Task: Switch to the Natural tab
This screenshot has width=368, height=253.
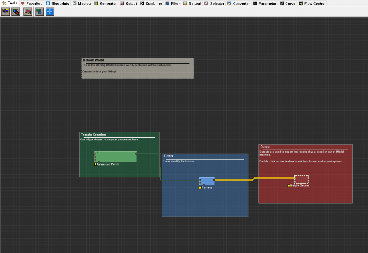Action: pyautogui.click(x=192, y=3)
